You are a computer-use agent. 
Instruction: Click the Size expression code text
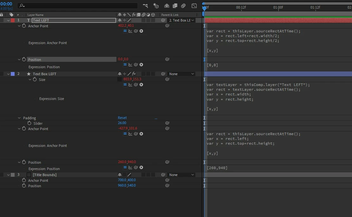258,97
